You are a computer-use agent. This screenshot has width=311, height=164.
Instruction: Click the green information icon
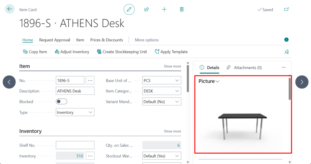coord(286,40)
